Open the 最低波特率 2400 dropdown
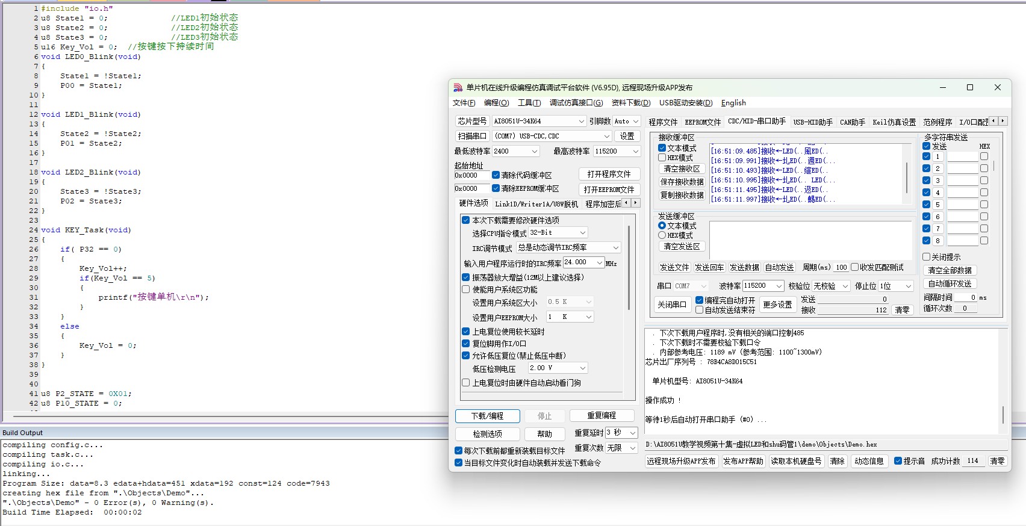 click(x=515, y=151)
